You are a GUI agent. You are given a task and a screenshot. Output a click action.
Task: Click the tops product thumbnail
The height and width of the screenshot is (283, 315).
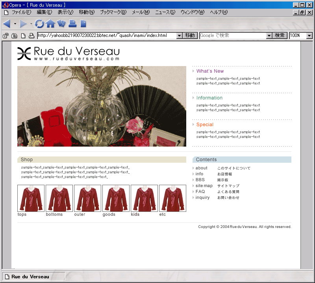pos(31,198)
